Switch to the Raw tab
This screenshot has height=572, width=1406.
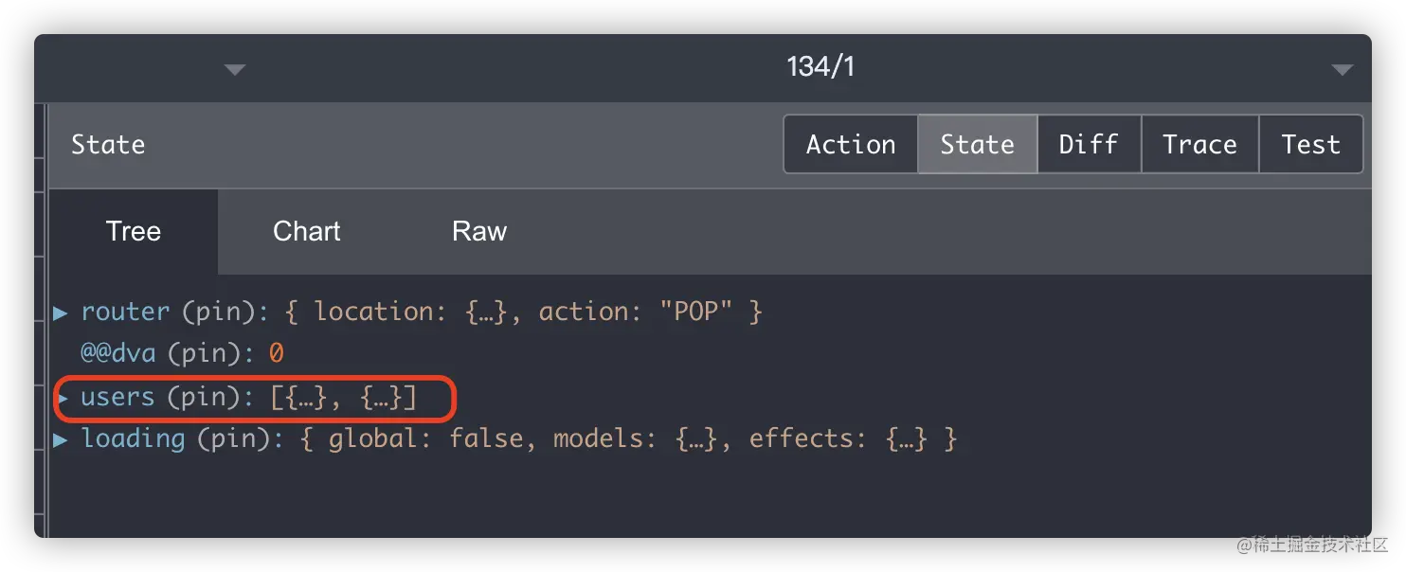click(x=479, y=232)
